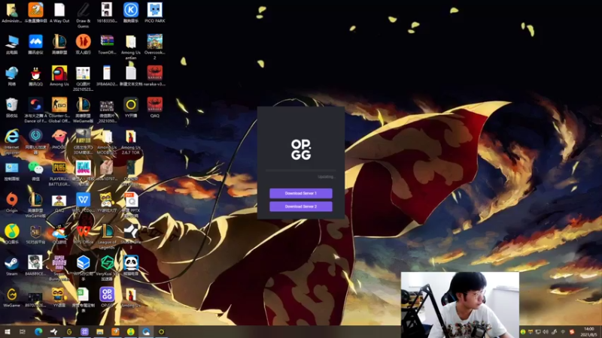602x338 pixels.
Task: Open the YY yellow ring desktop icon
Action: tap(130, 107)
